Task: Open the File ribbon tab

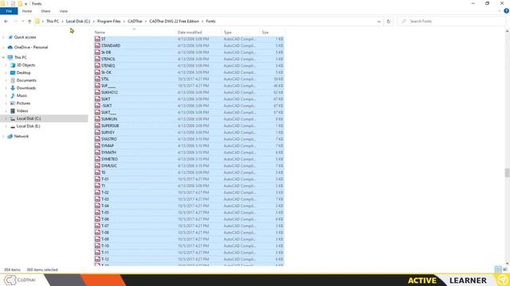Action: coord(9,11)
